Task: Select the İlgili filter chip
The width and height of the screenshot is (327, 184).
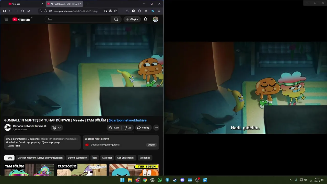Action: [x=95, y=158]
